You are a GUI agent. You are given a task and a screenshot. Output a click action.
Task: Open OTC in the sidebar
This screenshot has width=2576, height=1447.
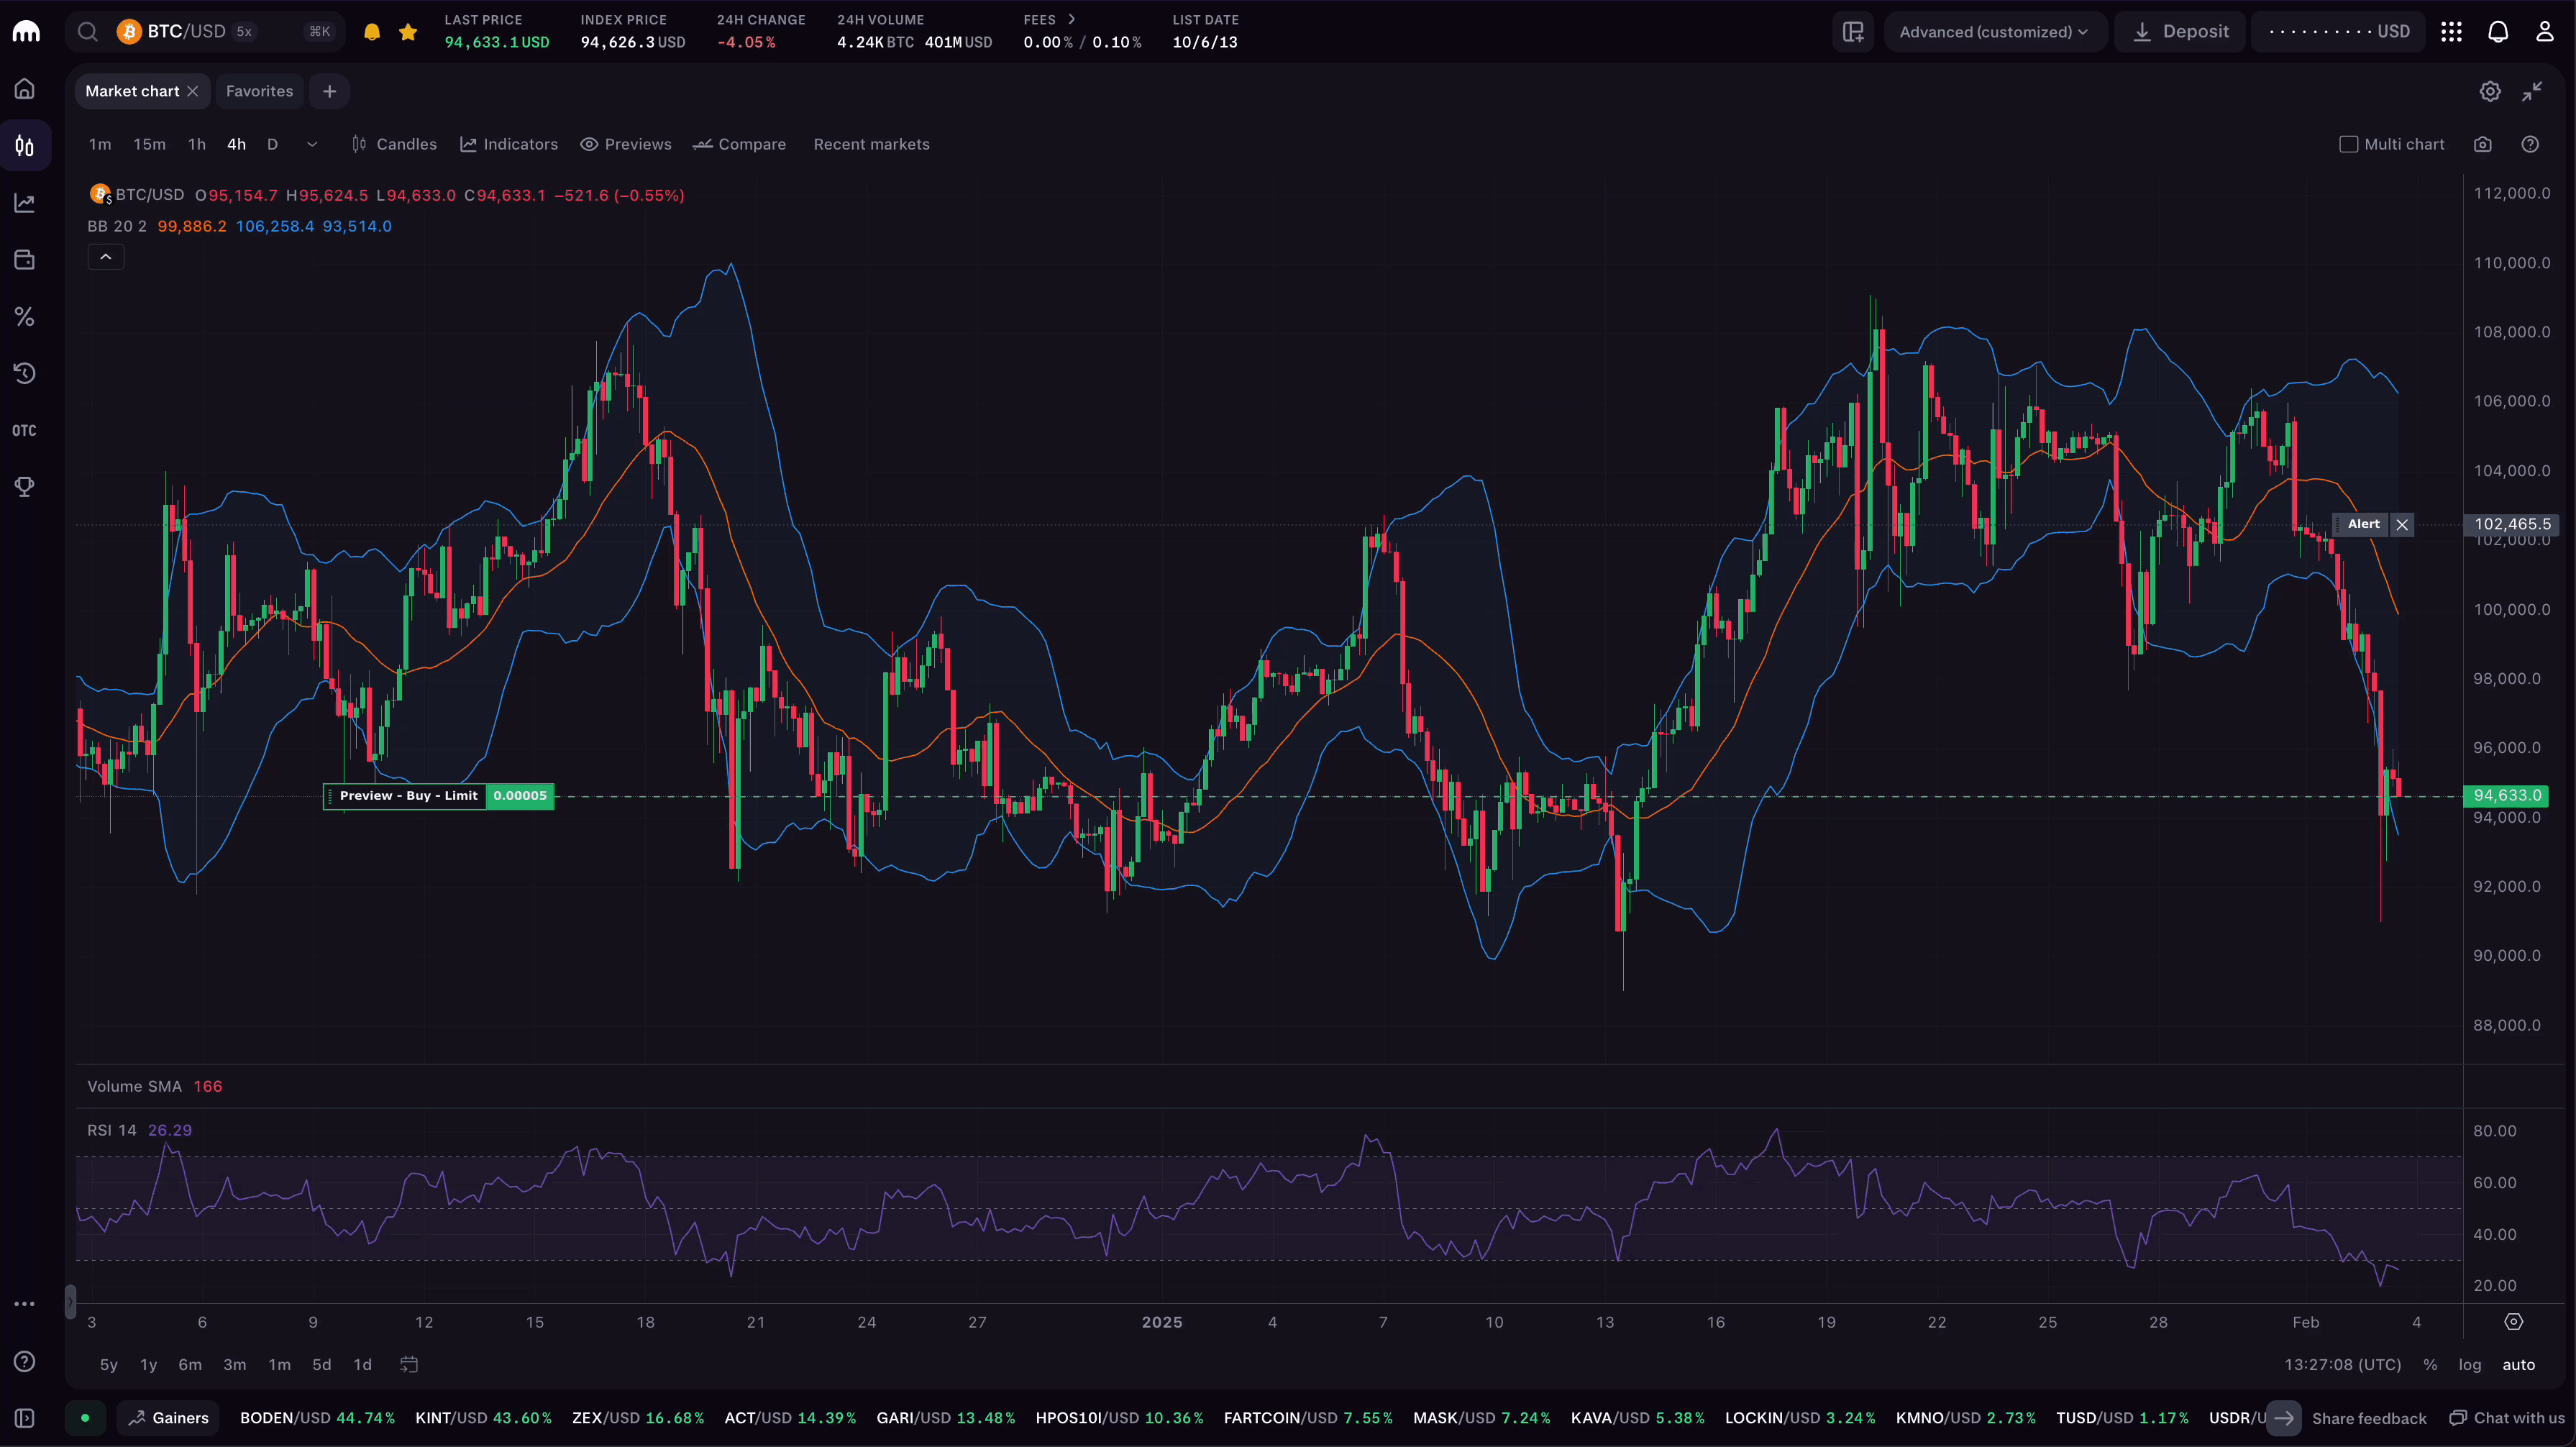25,431
